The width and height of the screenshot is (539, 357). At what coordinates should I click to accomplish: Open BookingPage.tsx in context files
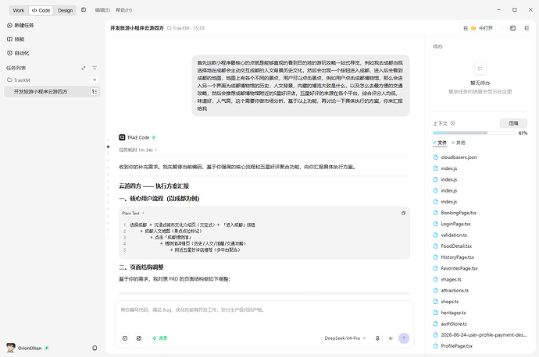[x=459, y=213]
